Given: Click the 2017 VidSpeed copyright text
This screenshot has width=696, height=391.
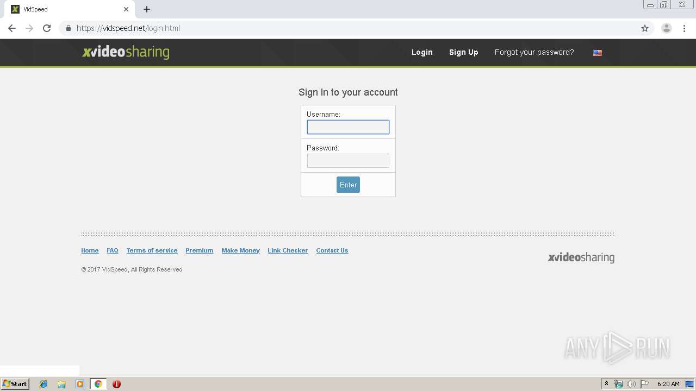Looking at the screenshot, I should 132,269.
